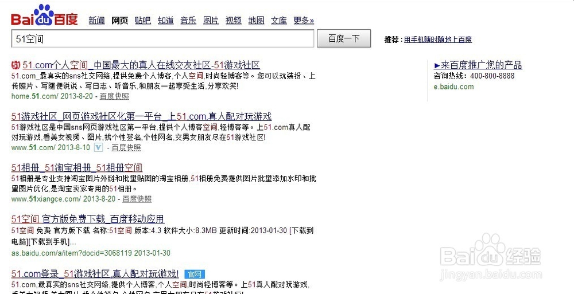Open the 贴吧 tab
This screenshot has width=574, height=294.
click(x=143, y=21)
